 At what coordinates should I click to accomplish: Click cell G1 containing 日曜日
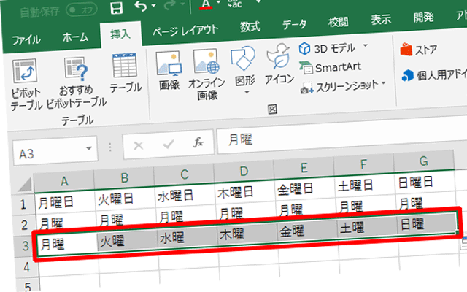click(425, 182)
